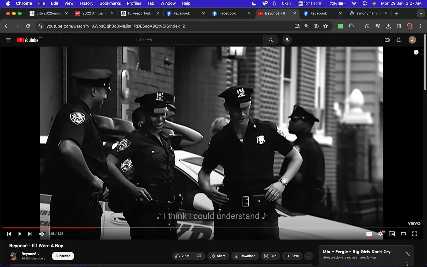
Task: Click the voice search microphone icon
Action: coord(287,40)
